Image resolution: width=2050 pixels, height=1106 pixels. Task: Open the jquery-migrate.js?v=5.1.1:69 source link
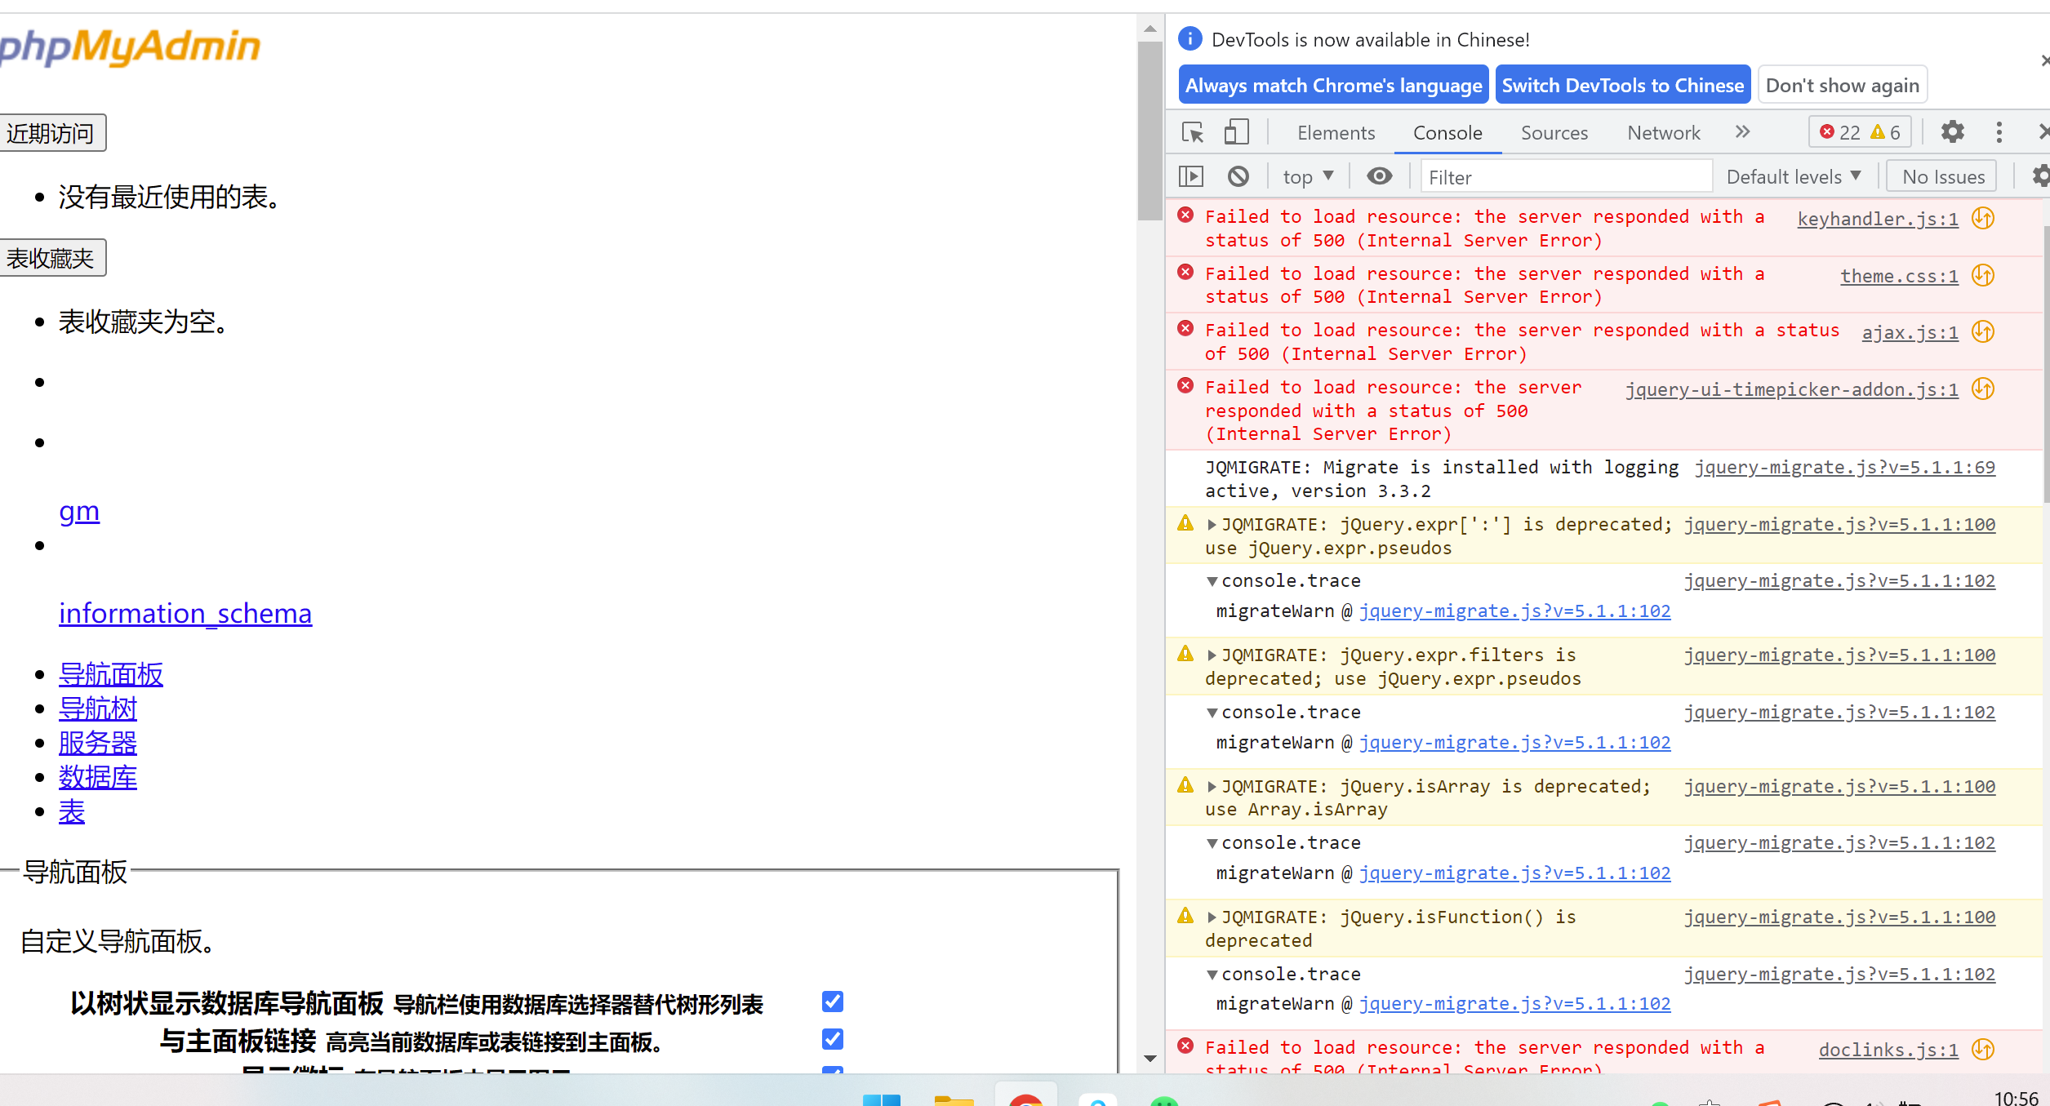tap(1844, 467)
